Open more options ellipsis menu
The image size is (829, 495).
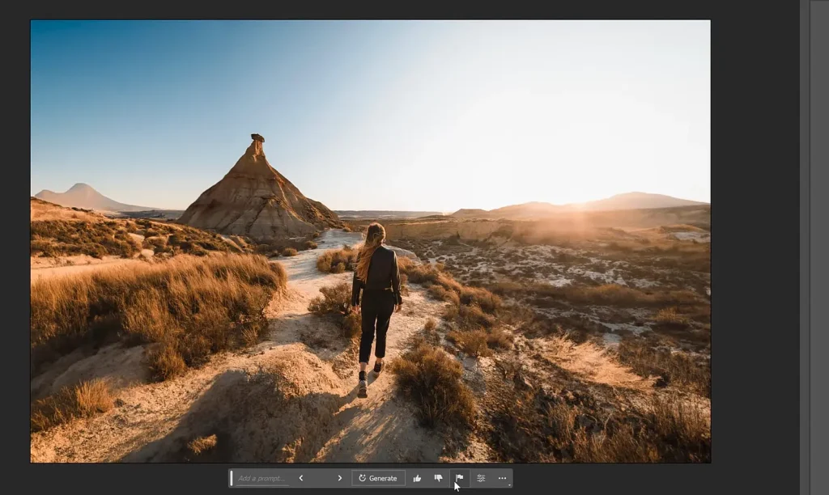pyautogui.click(x=502, y=478)
